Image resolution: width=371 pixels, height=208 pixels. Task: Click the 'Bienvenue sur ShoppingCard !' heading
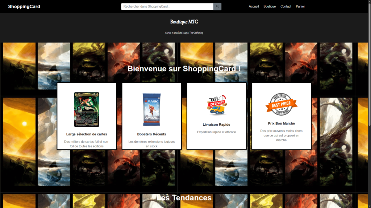(184, 69)
